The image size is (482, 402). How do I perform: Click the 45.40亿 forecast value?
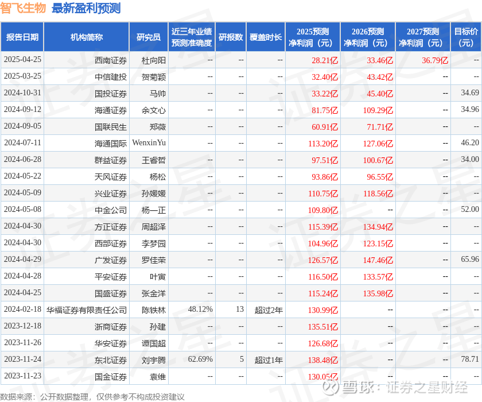[380, 94]
